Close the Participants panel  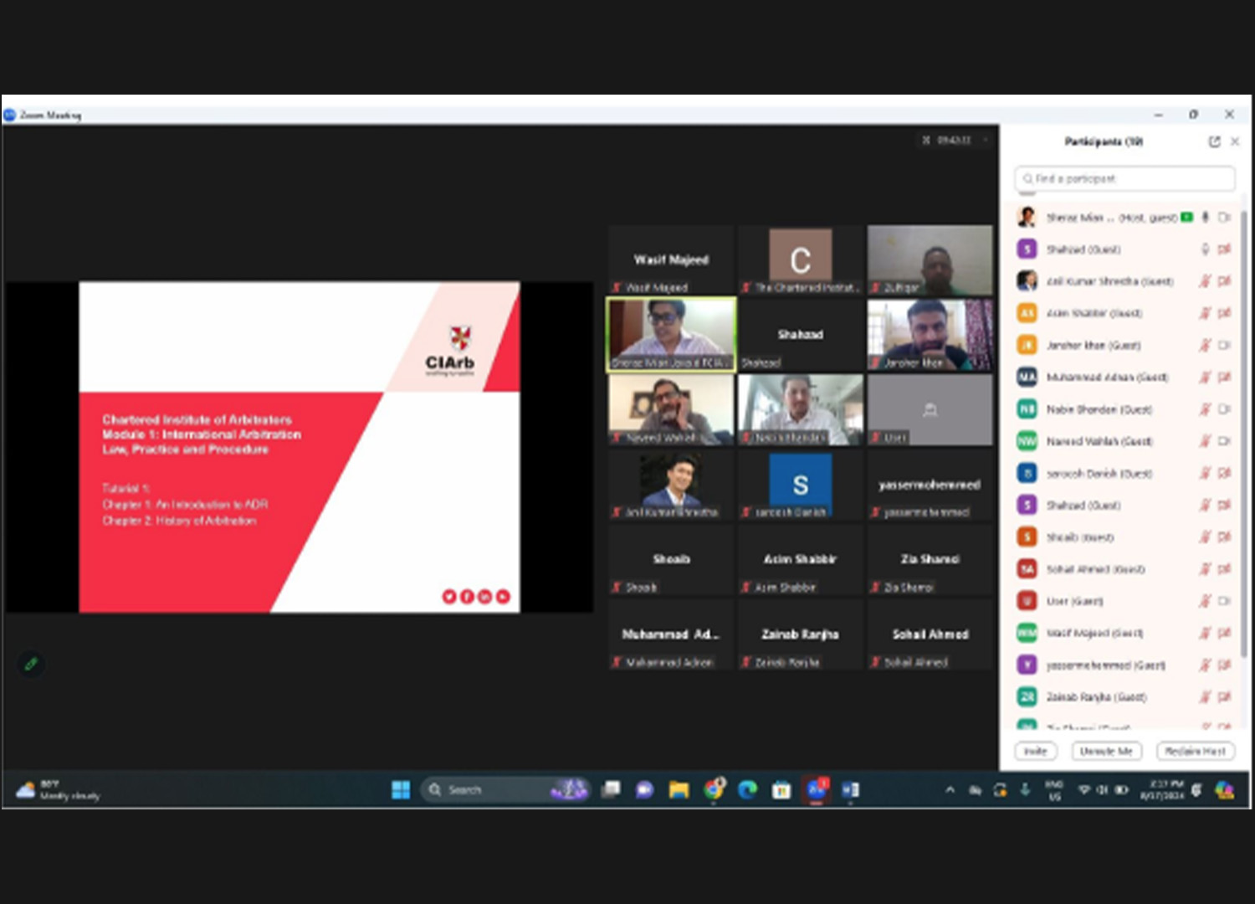click(x=1235, y=141)
